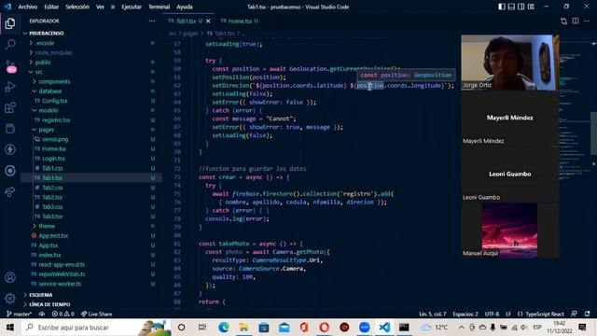Open the Editar menu
The height and width of the screenshot is (336, 597).
(51, 7)
